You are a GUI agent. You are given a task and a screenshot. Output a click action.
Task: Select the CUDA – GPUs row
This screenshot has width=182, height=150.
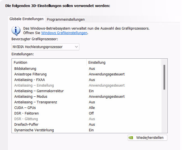tap(87, 108)
